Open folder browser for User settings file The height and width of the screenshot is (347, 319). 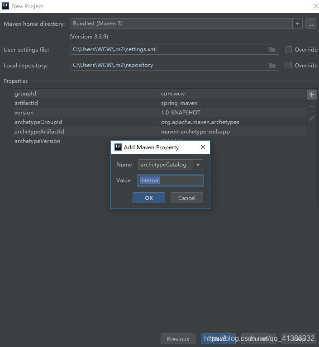272,50
